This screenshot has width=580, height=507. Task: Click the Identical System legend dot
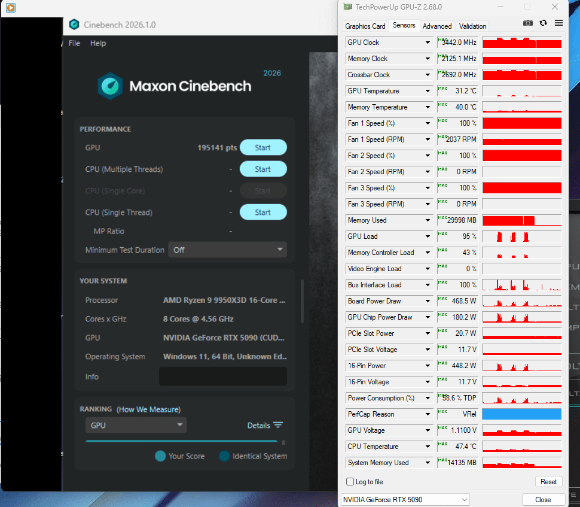pyautogui.click(x=224, y=456)
